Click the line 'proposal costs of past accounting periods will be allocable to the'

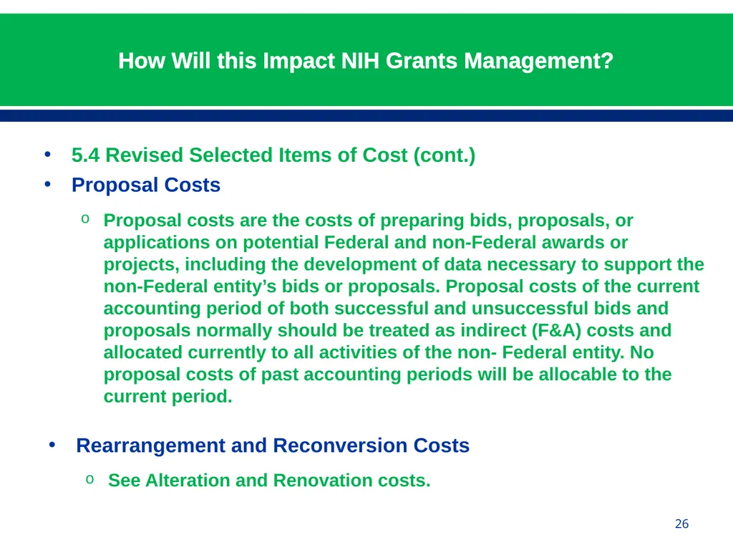(387, 374)
